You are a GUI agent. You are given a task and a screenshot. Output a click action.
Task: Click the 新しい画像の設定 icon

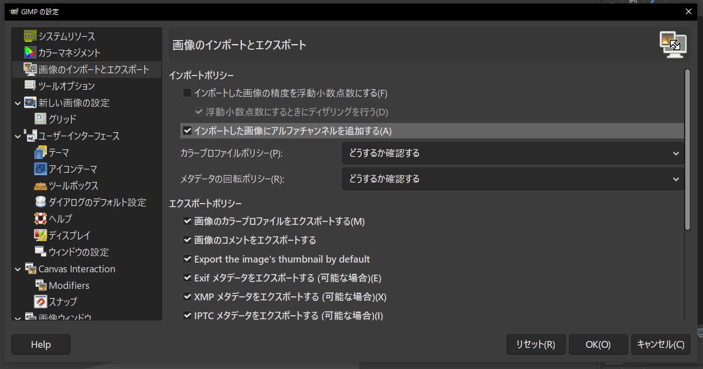(x=30, y=103)
